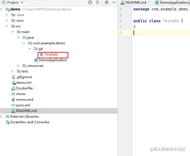Click the Project view window icon

click(4, 3)
